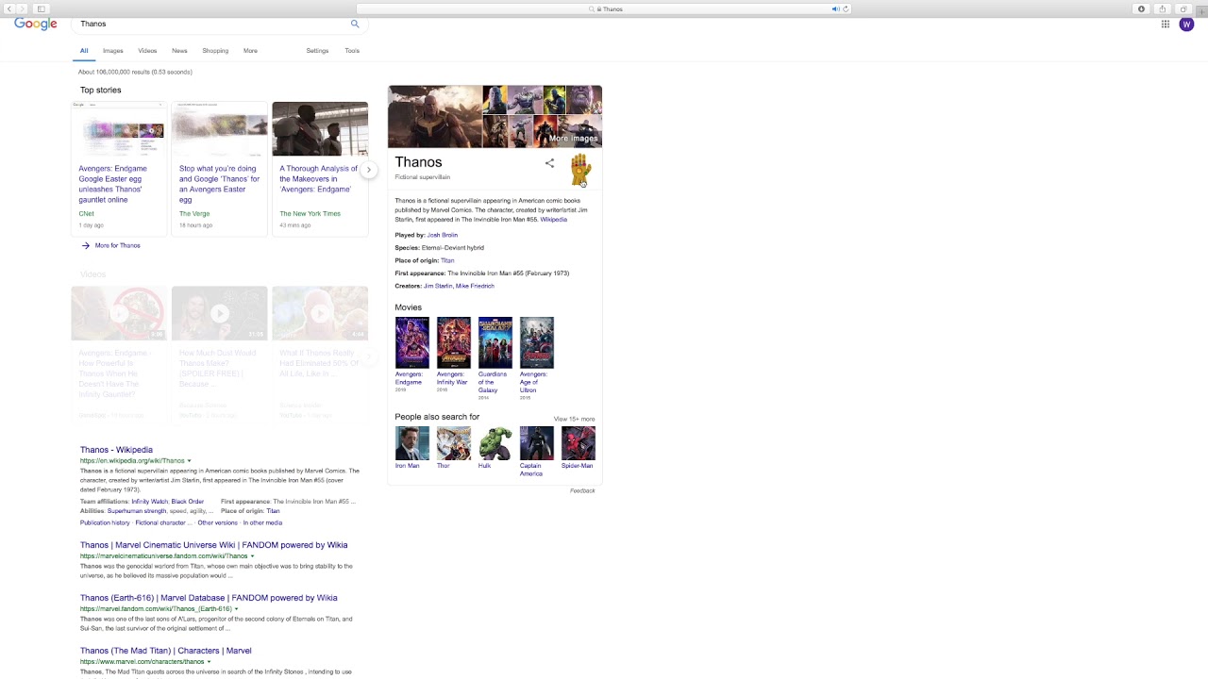Expand the marvelcinematicuniverse.fandom.com URL dropdown arrow
The image size is (1208, 679).
point(252,556)
